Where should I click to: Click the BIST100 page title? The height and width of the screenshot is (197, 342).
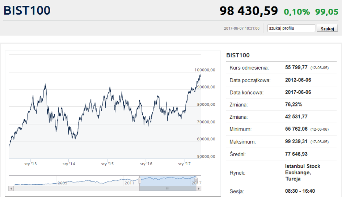pos(27,11)
